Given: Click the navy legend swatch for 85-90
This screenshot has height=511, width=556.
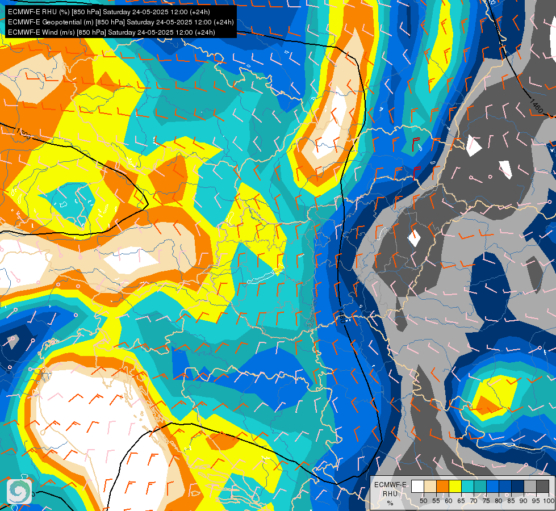Looking at the screenshot, I should coord(518,486).
